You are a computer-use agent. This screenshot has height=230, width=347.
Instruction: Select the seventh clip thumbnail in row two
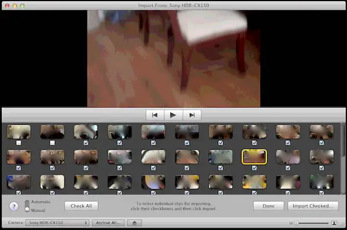tap(221, 157)
